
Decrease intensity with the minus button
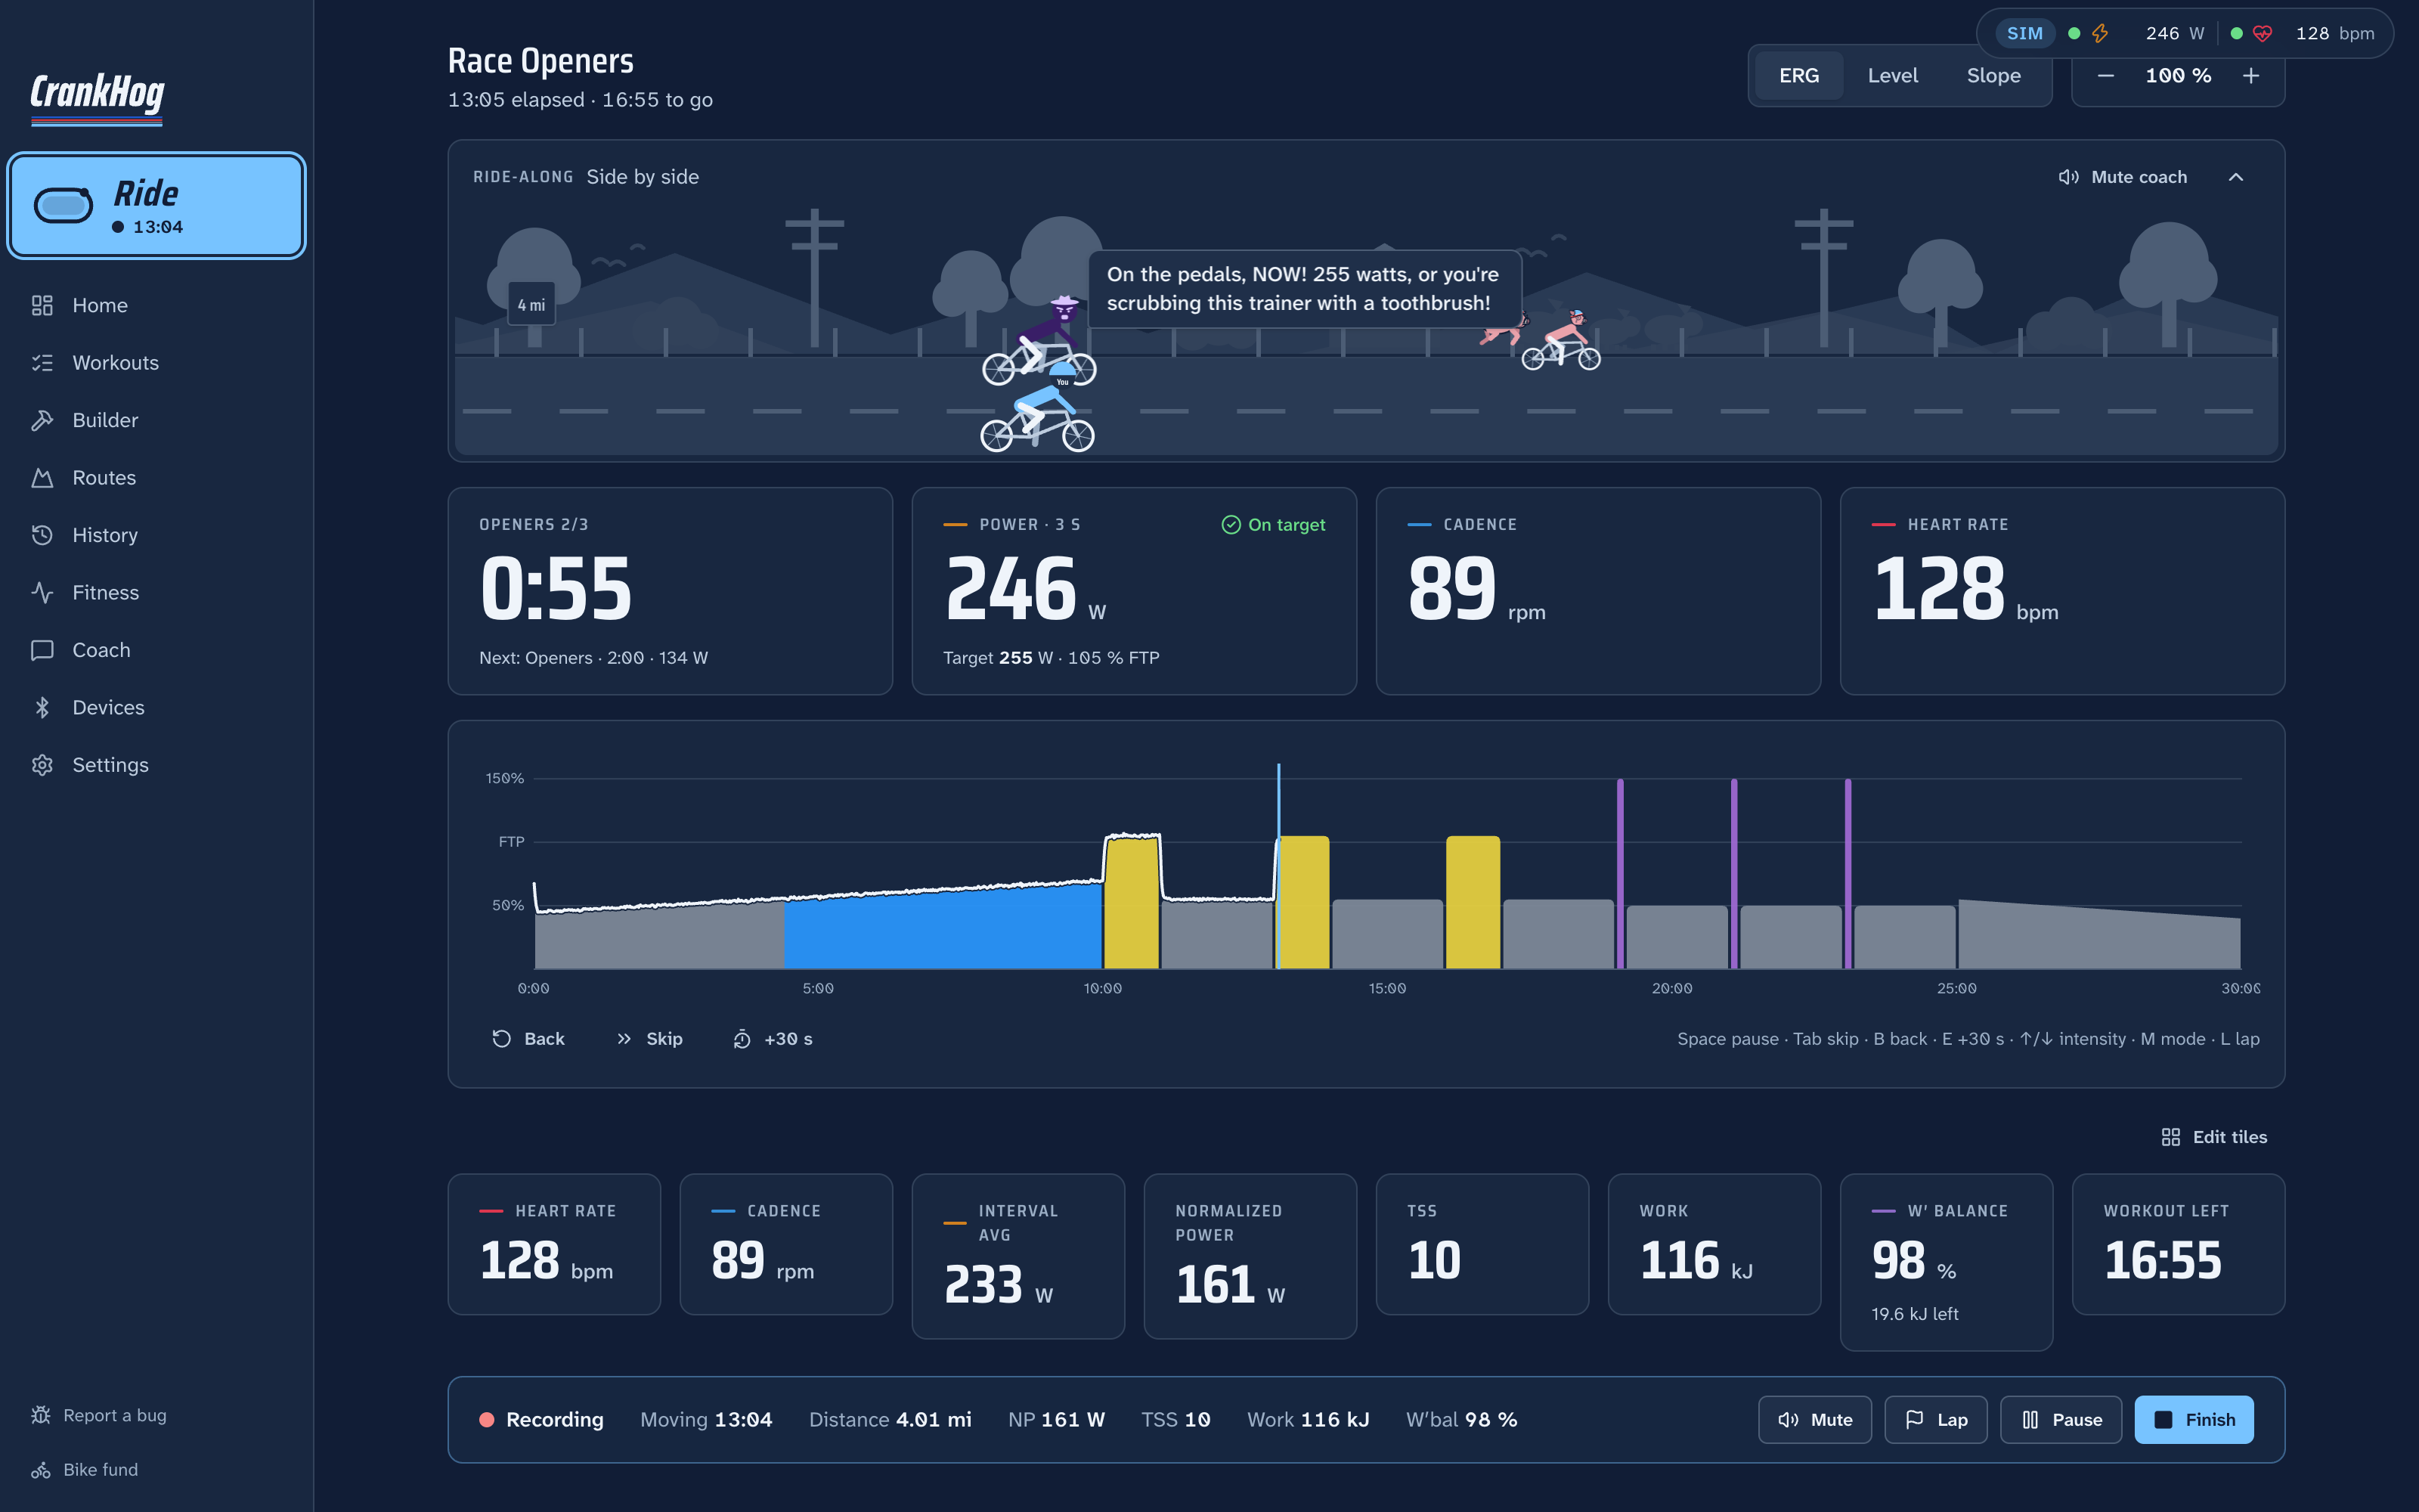2105,76
